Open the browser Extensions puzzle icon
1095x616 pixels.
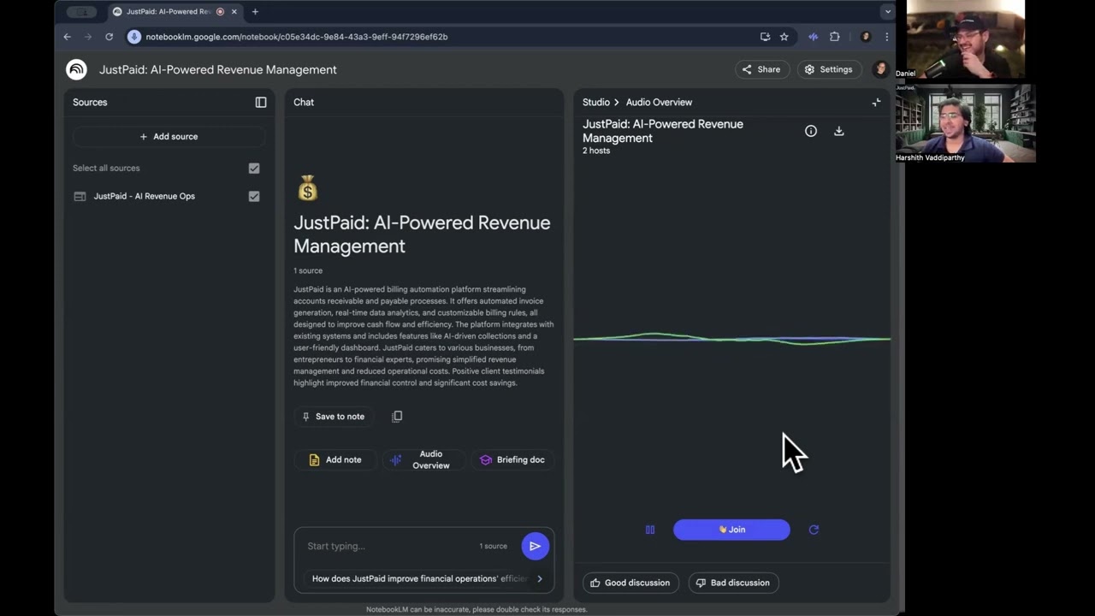(835, 37)
